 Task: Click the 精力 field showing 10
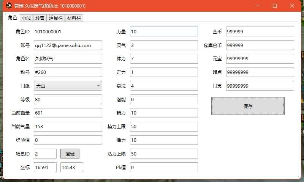[164, 113]
